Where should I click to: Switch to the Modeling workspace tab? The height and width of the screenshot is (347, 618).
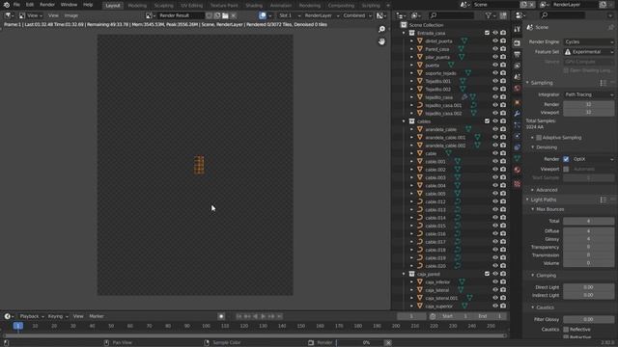(x=137, y=6)
